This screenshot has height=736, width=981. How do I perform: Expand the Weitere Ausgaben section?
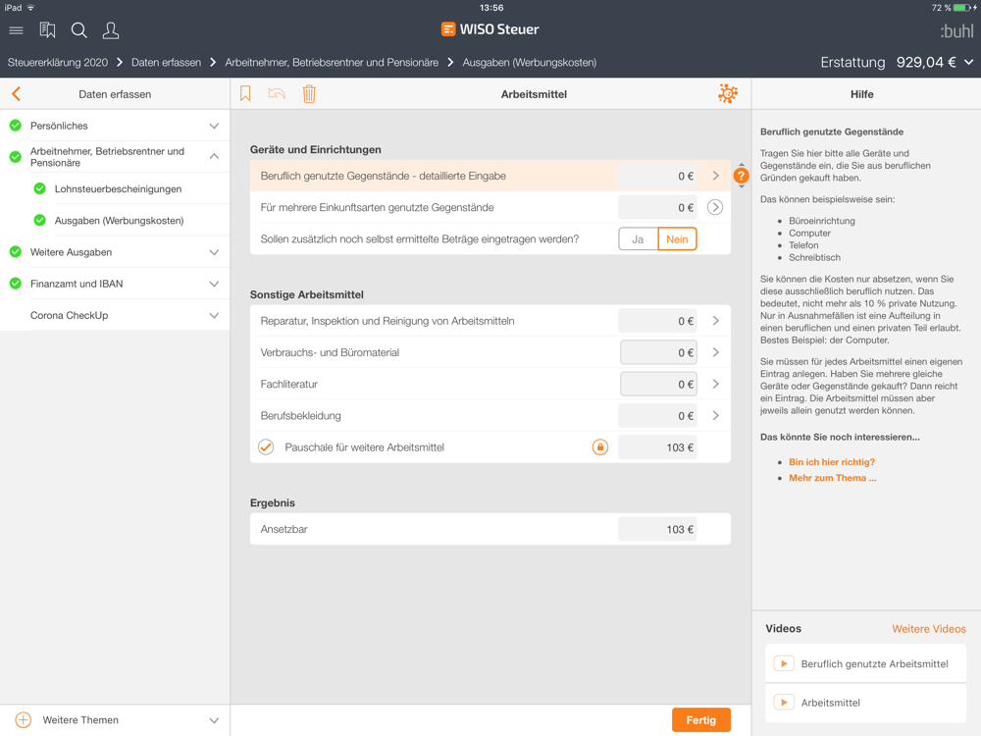click(x=214, y=252)
